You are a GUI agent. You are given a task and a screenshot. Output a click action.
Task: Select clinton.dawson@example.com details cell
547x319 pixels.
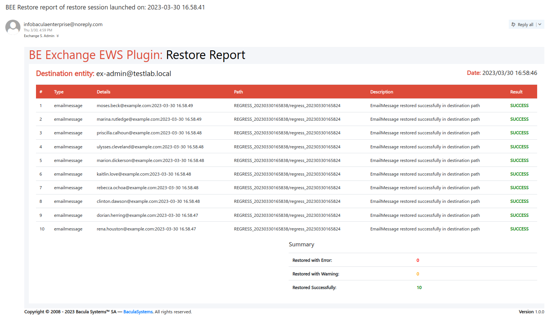tap(148, 201)
